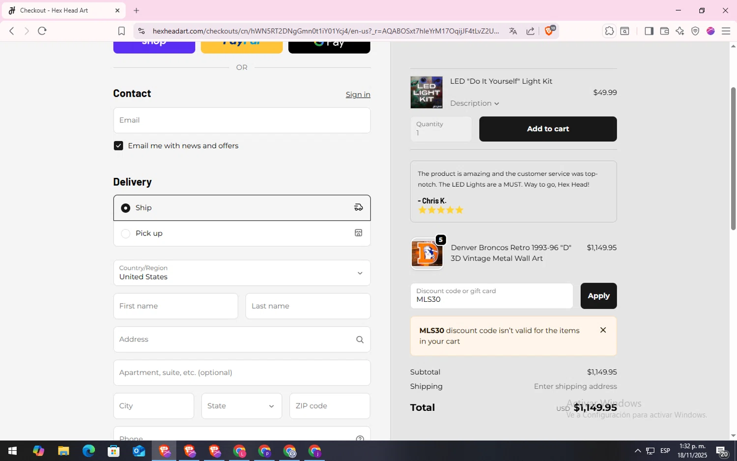This screenshot has height=461, width=737.
Task: Apply the discount code
Action: tap(598, 296)
